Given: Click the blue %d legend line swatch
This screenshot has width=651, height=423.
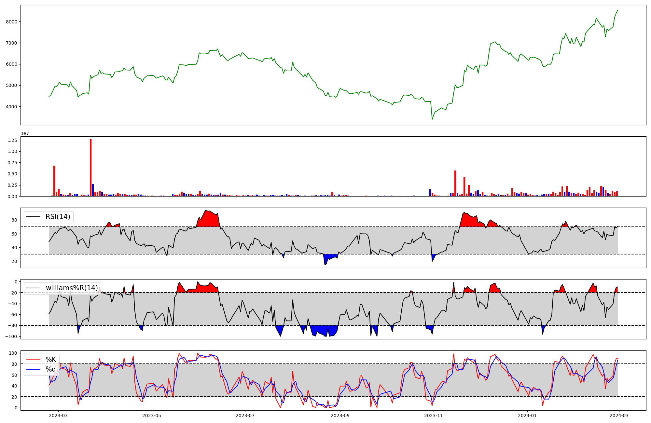Looking at the screenshot, I should tap(33, 369).
